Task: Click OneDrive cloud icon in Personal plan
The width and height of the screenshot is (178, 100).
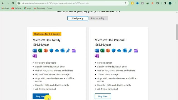Action: [119, 51]
